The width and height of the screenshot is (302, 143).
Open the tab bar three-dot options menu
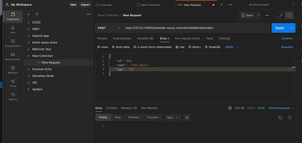pyautogui.click(x=230, y=5)
